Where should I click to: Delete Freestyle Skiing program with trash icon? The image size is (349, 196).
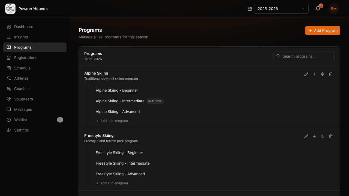point(331,136)
